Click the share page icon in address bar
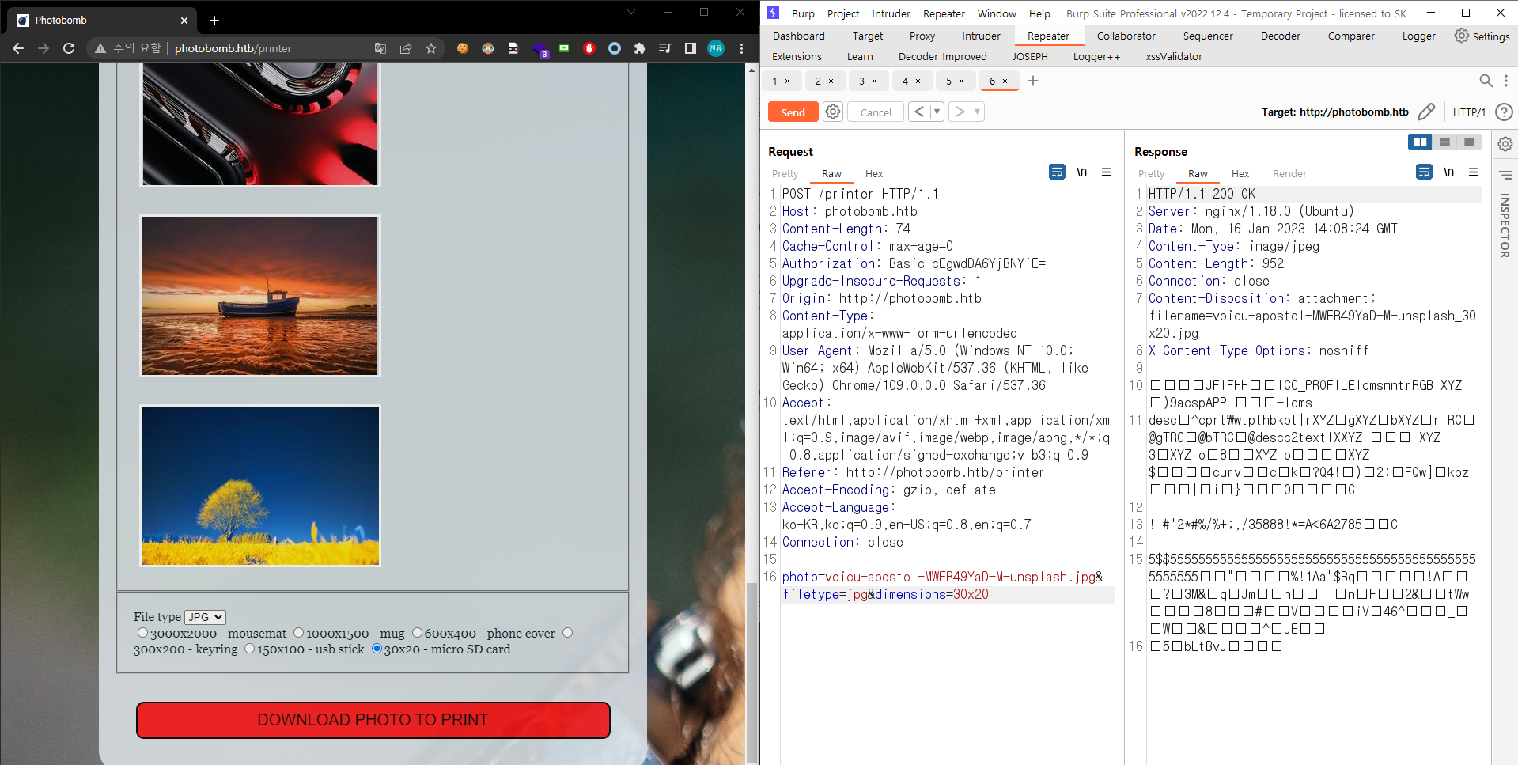 (x=406, y=48)
